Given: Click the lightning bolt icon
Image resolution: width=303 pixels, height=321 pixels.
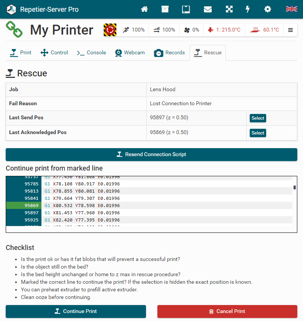Looking at the screenshot, I should pos(248,9).
